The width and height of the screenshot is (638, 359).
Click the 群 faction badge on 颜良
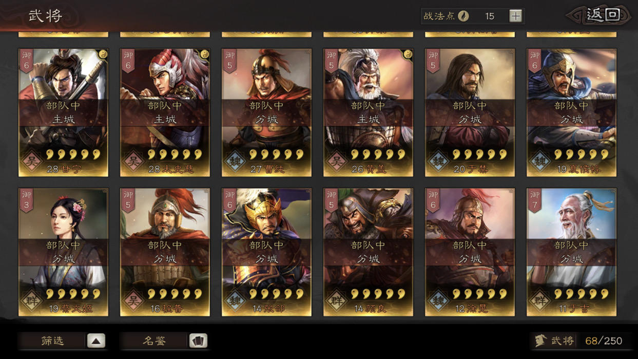[336, 300]
